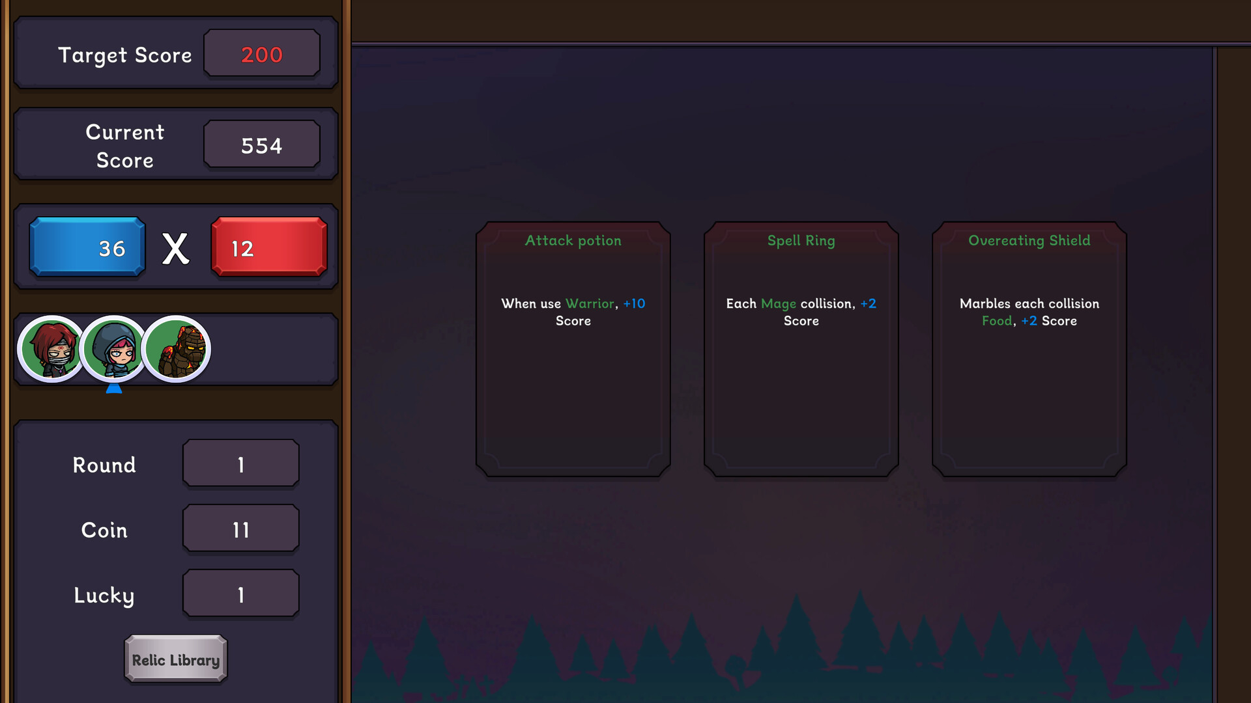Click the Coin input field value
This screenshot has width=1251, height=703.
point(239,530)
